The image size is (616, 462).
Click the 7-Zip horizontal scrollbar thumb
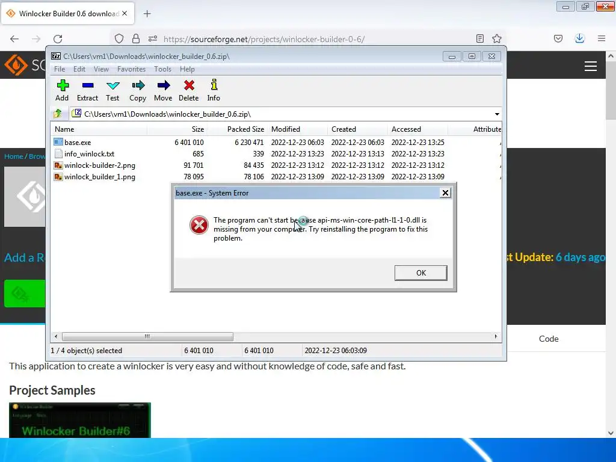[147, 337]
